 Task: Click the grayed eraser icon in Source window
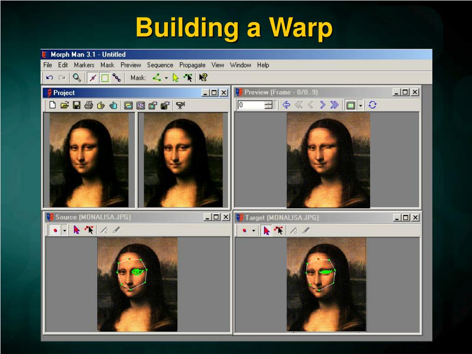116,230
